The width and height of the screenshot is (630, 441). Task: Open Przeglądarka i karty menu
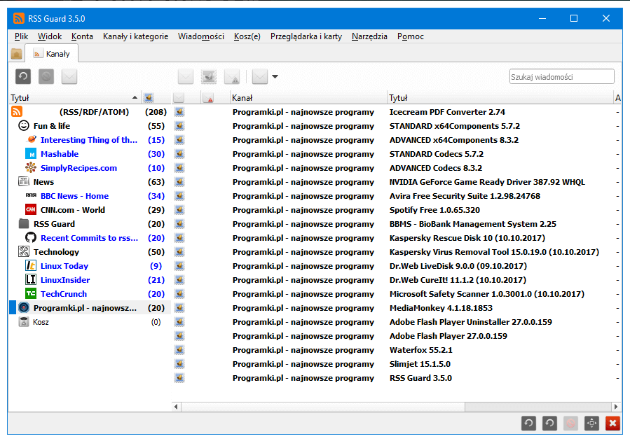[306, 36]
